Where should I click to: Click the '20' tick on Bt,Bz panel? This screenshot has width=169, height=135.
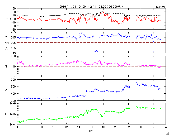pos(14,12)
